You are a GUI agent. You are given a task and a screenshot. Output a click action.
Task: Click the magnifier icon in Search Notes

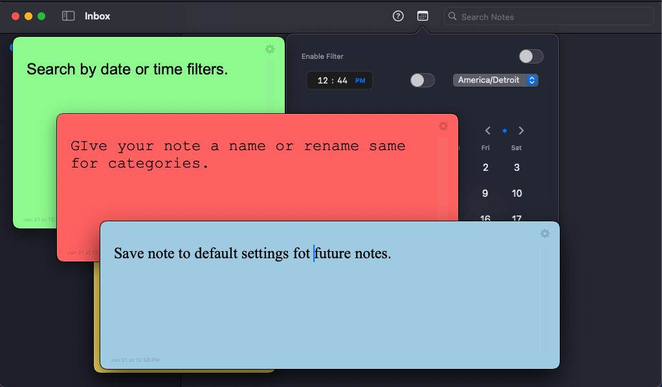tap(452, 16)
